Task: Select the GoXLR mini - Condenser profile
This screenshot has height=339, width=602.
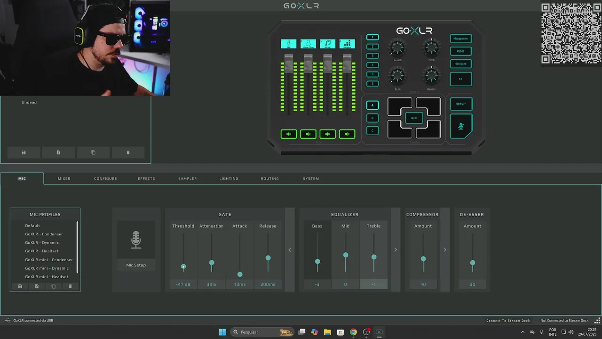Action: pyautogui.click(x=49, y=260)
